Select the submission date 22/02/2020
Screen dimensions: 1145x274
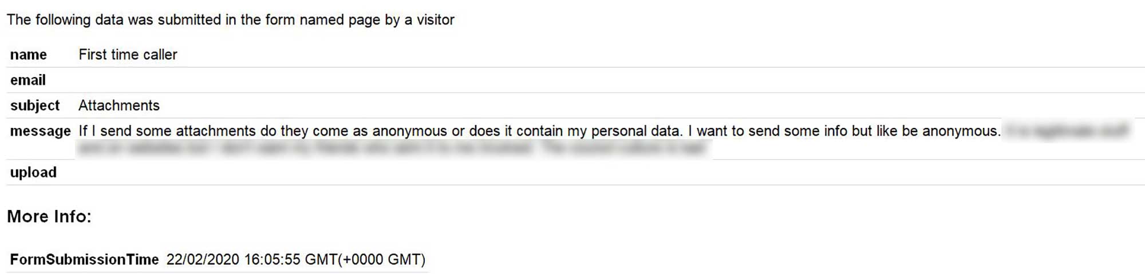(203, 260)
